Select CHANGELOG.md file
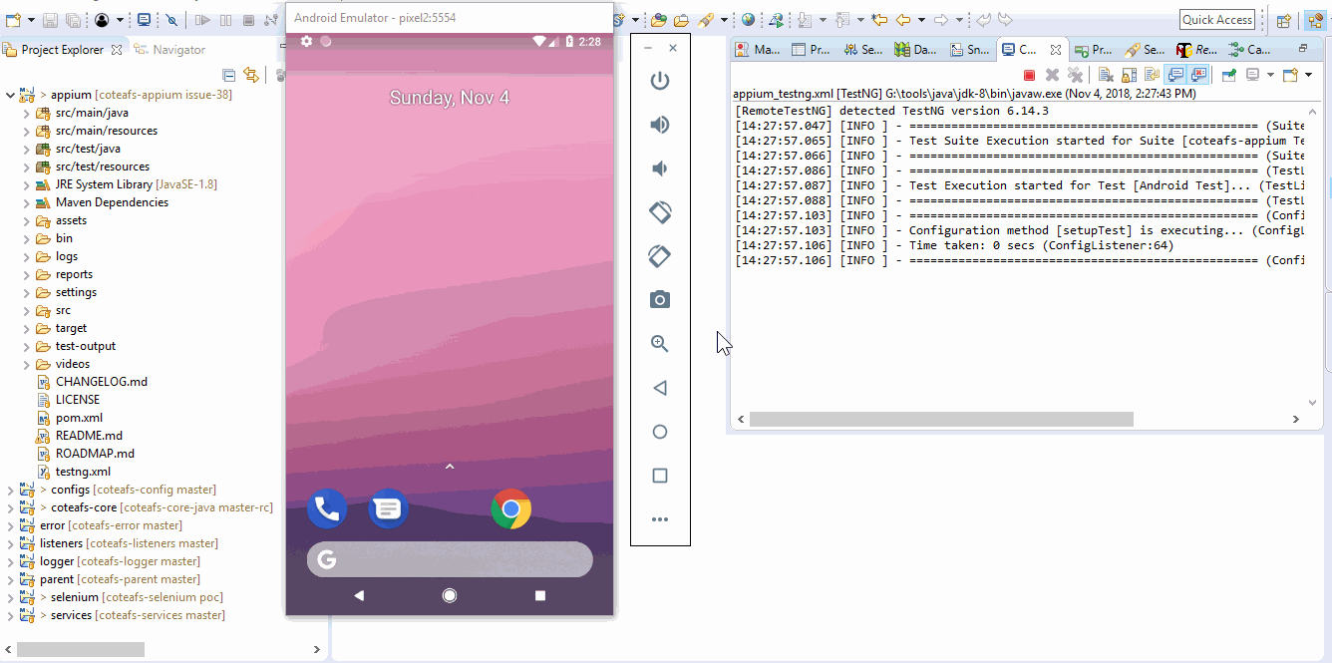This screenshot has height=663, width=1332. (x=101, y=382)
